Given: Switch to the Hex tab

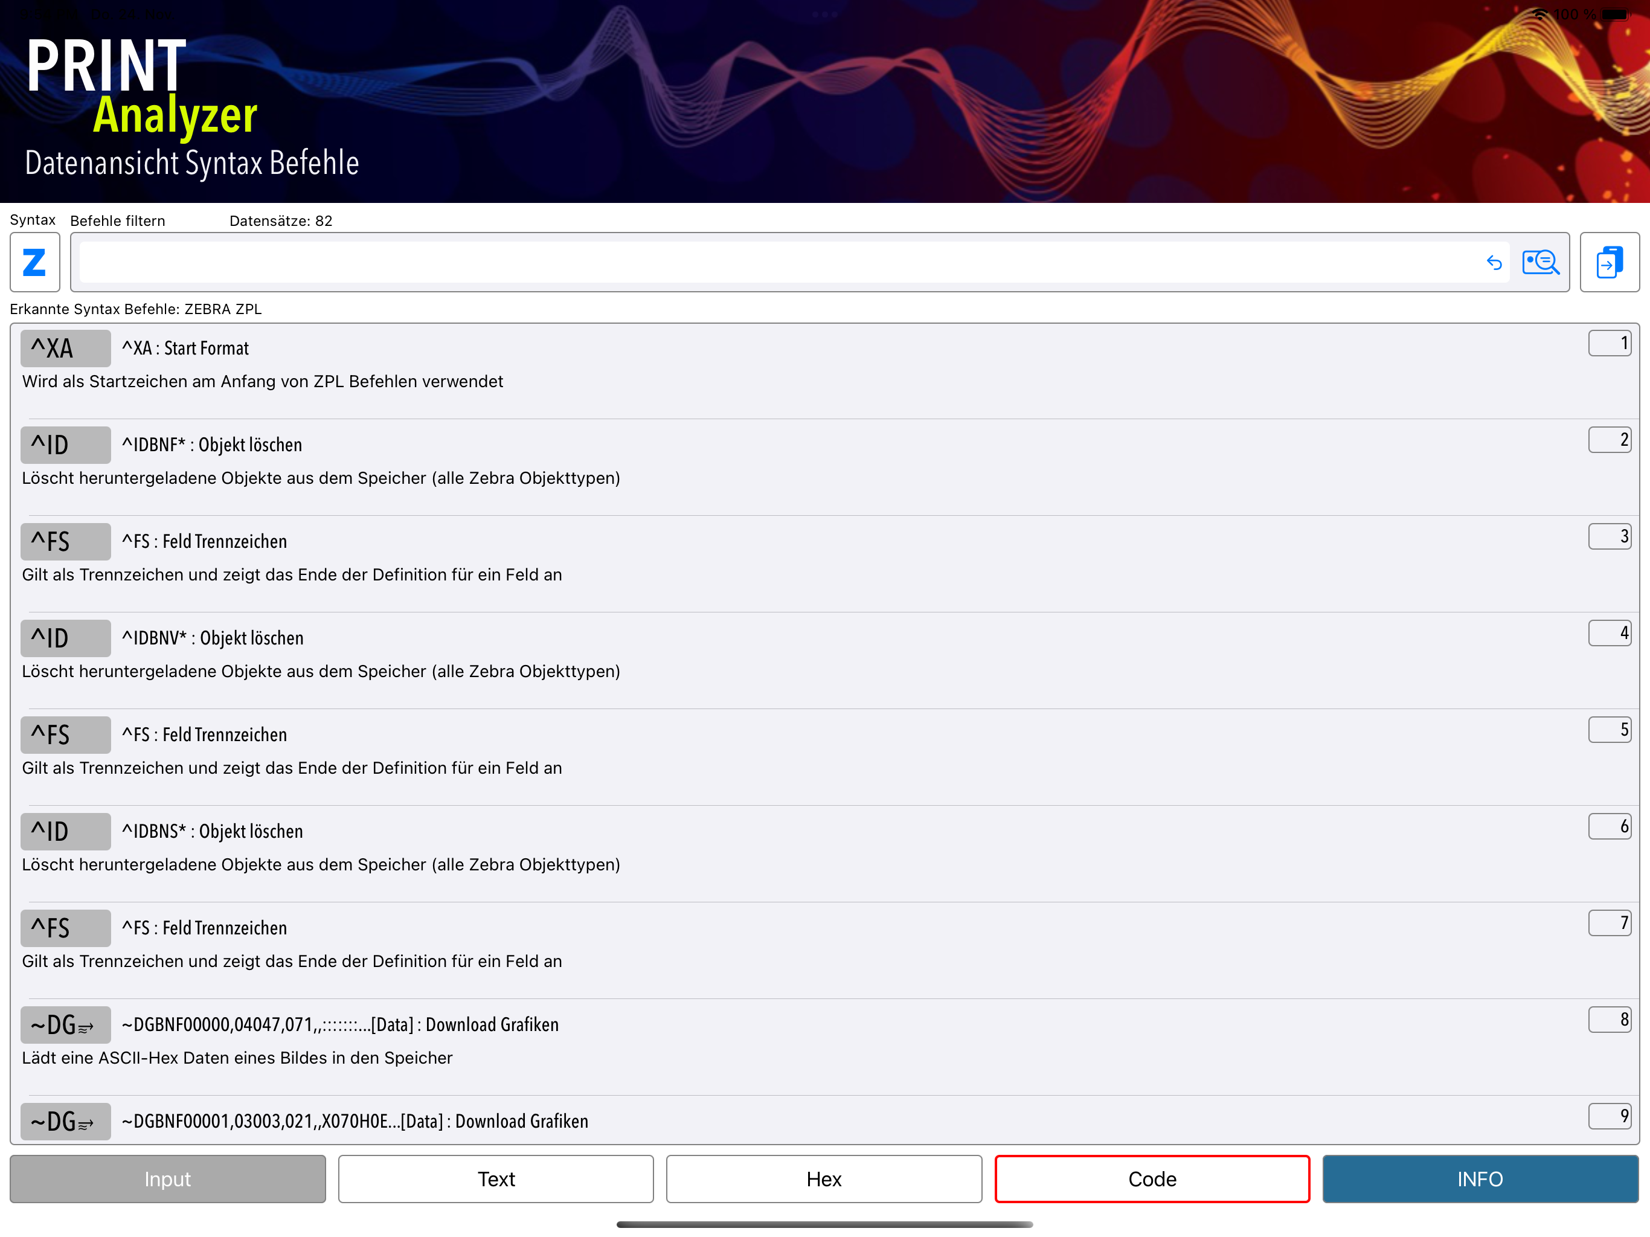Looking at the screenshot, I should coord(824,1179).
